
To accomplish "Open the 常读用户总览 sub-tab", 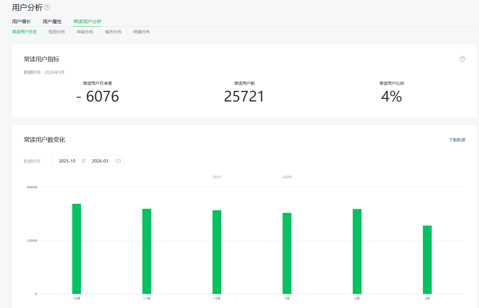I will [25, 32].
